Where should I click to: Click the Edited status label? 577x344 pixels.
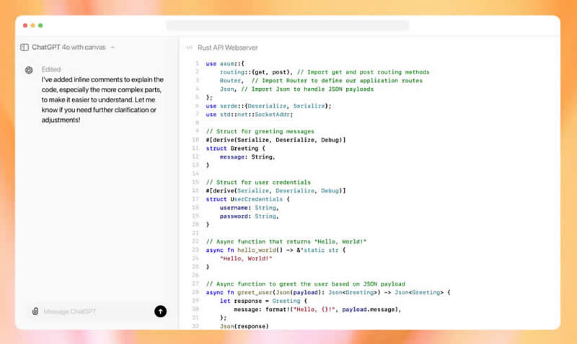[x=51, y=70]
